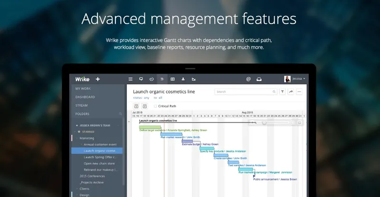
Task: Enable the Critical Path checkbox
Action: 155,106
